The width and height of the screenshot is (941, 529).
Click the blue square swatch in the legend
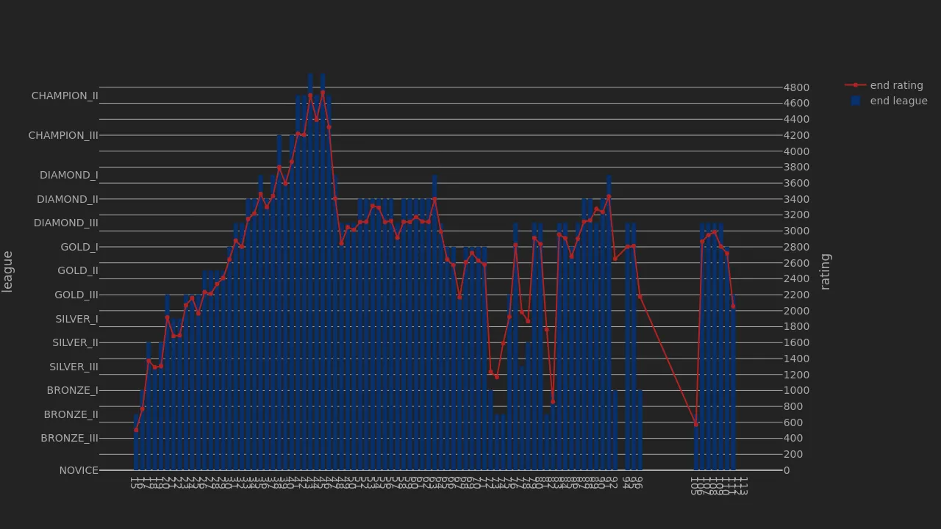point(856,101)
